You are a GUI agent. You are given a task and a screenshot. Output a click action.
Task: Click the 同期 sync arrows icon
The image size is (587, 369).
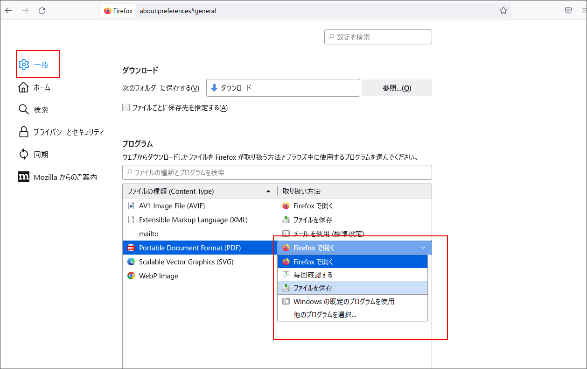(x=23, y=154)
